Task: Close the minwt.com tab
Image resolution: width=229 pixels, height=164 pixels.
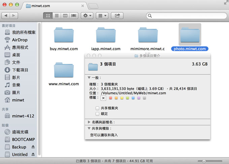Action: pos(83,6)
